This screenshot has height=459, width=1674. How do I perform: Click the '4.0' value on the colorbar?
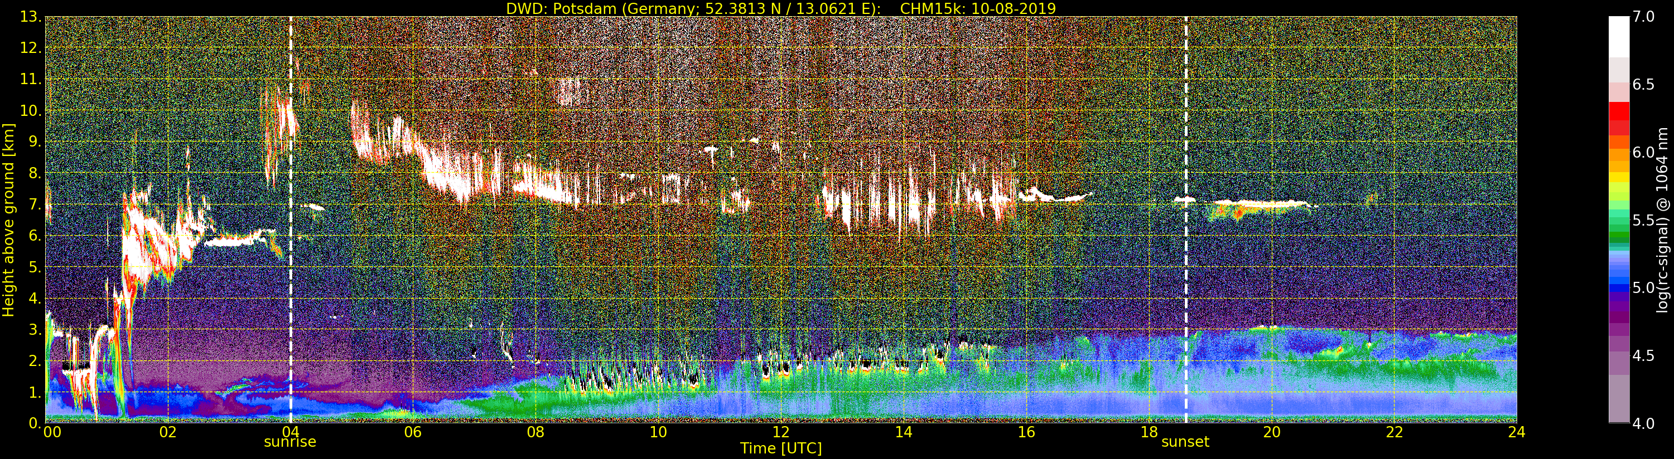pyautogui.click(x=1643, y=423)
